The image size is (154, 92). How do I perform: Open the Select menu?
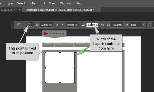(21, 3)
